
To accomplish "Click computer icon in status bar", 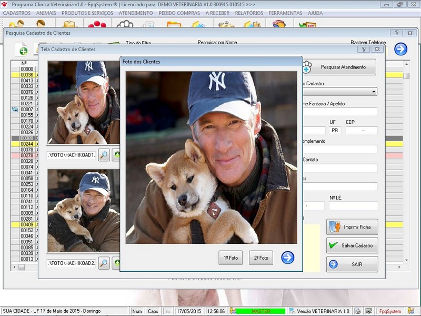I will pyautogui.click(x=369, y=311).
